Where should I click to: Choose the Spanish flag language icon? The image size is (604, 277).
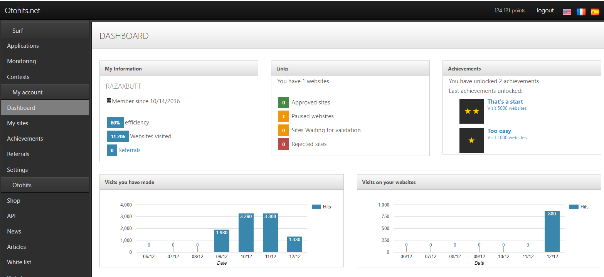(x=595, y=12)
